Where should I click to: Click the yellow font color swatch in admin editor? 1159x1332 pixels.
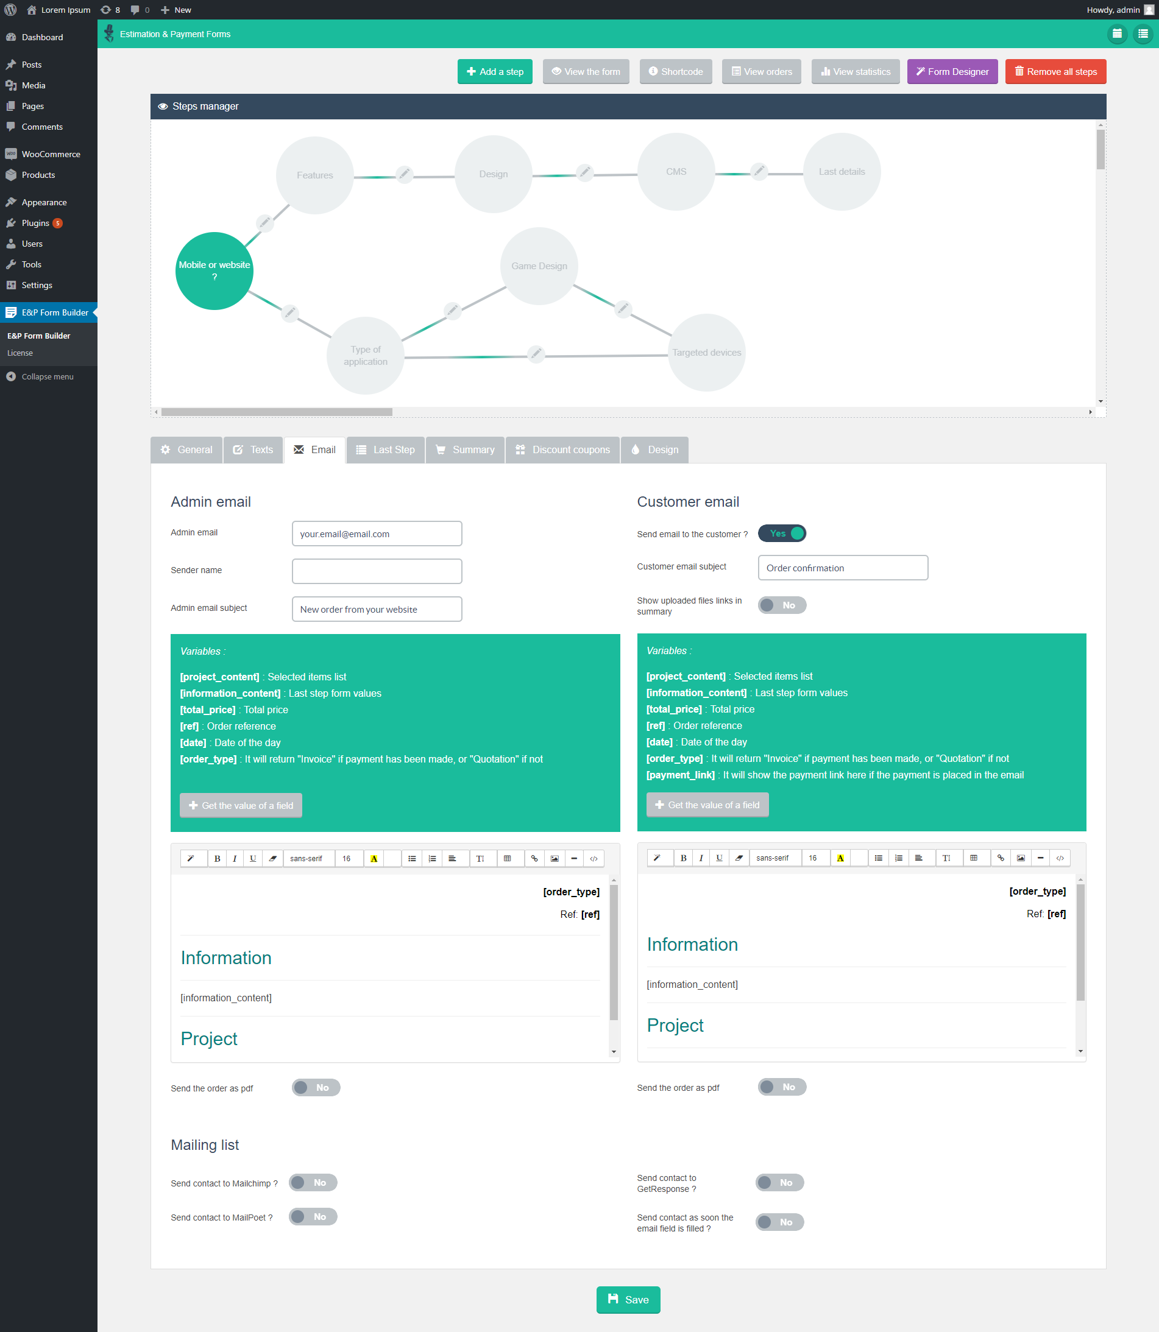[x=374, y=858]
